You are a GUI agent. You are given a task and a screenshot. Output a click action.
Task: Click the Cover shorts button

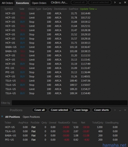click(x=101, y=110)
